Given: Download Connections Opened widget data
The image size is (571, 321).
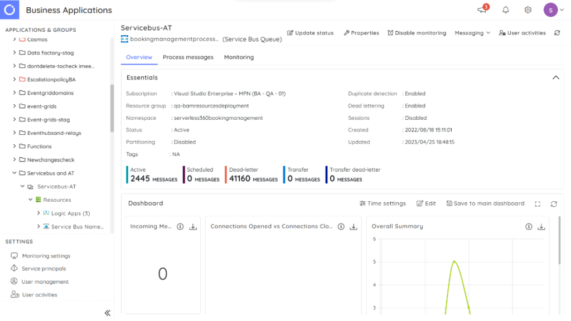Looking at the screenshot, I should [354, 226].
